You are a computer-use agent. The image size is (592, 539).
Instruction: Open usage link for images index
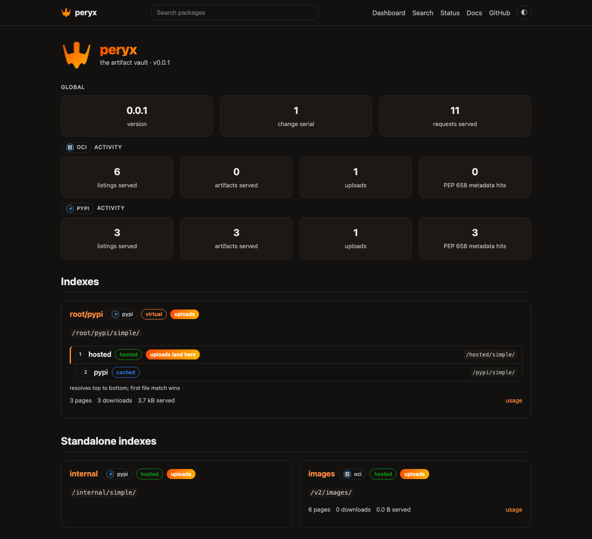[x=514, y=510]
